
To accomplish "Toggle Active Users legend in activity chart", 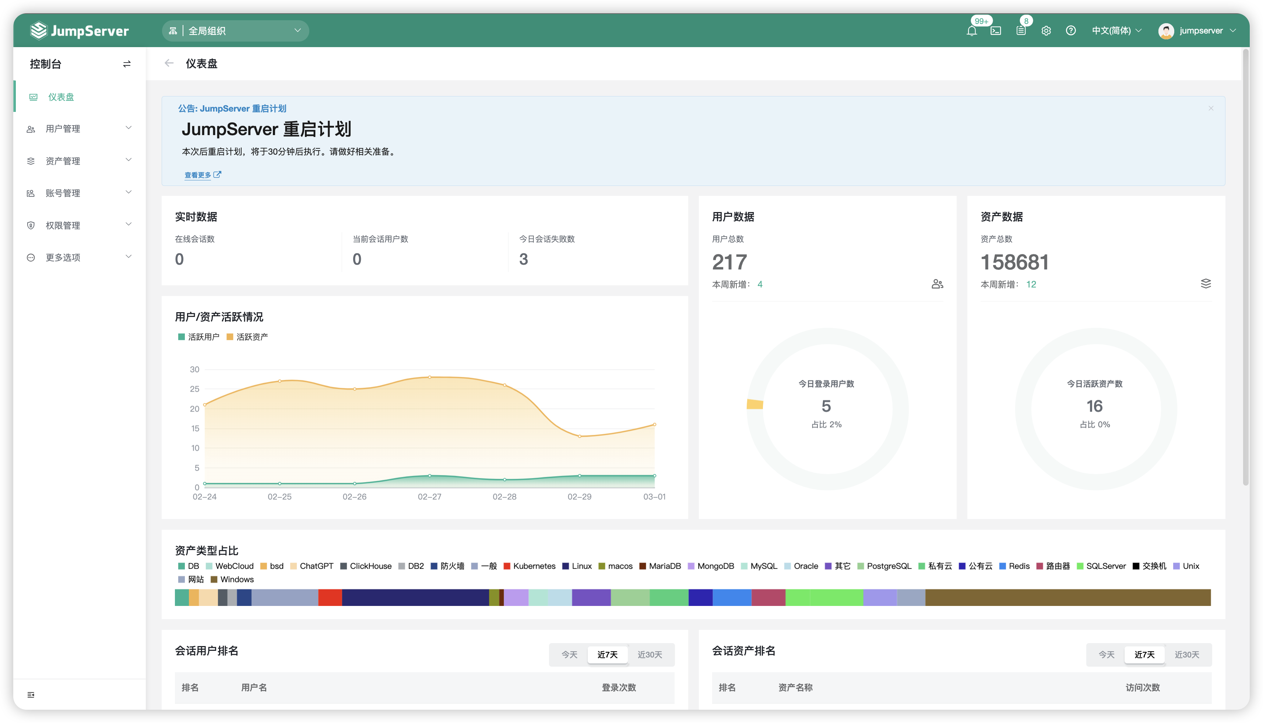I will (199, 337).
